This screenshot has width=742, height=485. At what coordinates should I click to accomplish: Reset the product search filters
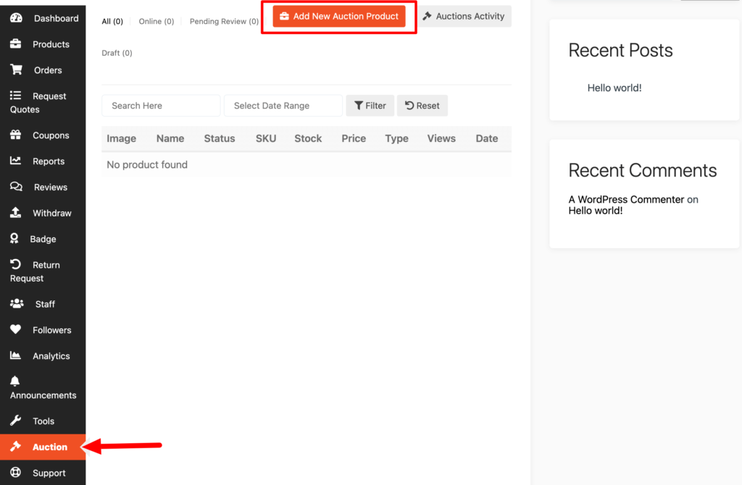422,106
